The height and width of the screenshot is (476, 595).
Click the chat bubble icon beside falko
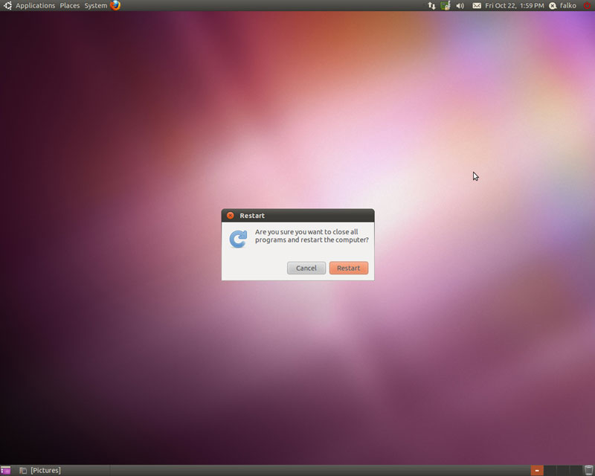coord(553,6)
